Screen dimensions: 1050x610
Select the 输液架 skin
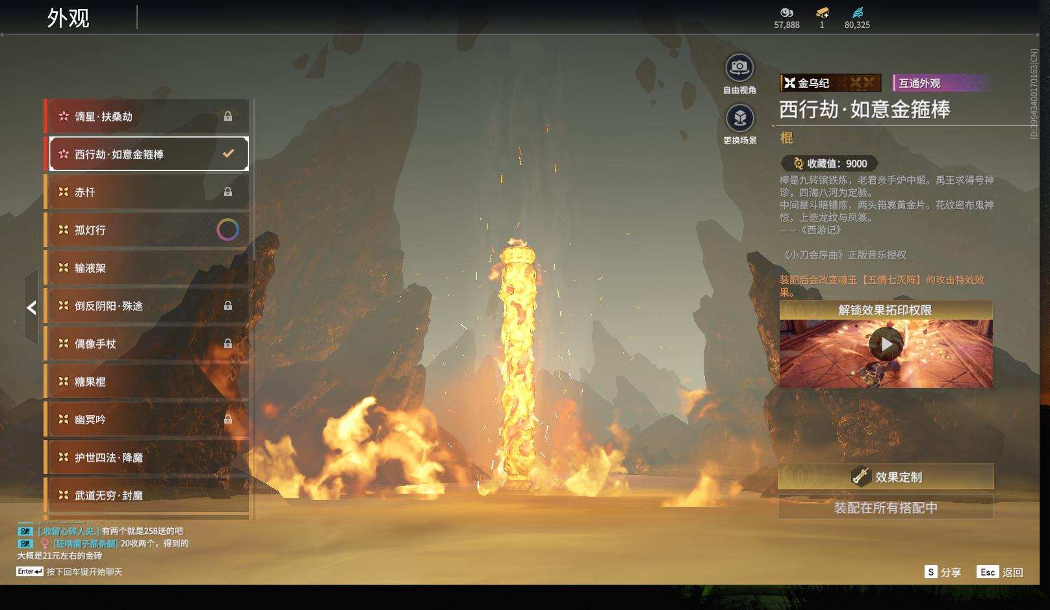146,268
